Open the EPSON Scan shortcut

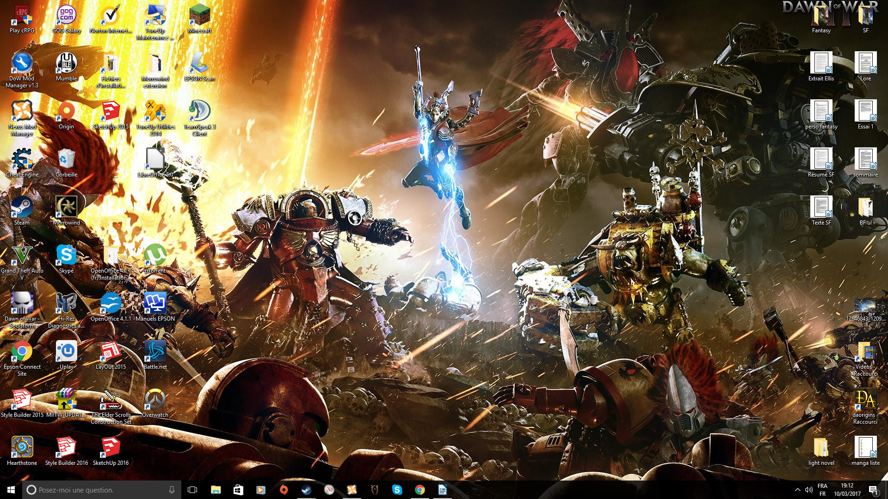pos(199,67)
